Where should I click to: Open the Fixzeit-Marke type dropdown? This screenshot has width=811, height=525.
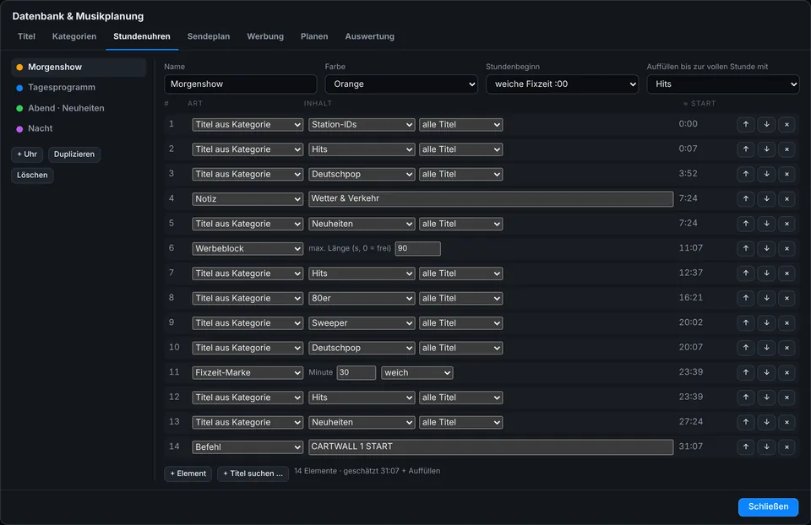click(x=248, y=372)
